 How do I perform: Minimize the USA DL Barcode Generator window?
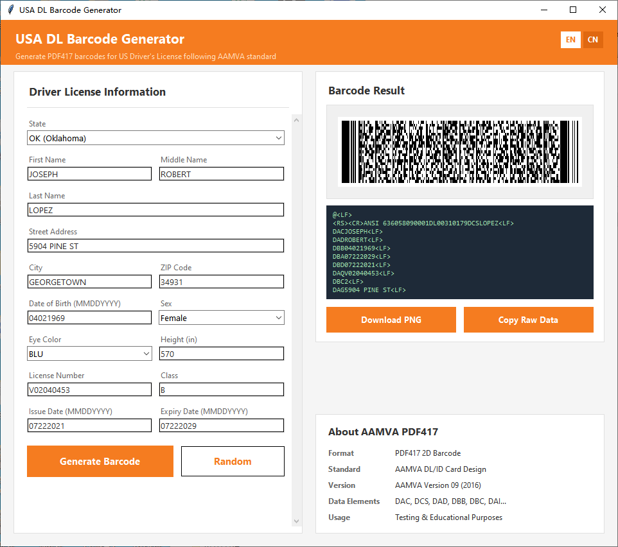(x=544, y=10)
